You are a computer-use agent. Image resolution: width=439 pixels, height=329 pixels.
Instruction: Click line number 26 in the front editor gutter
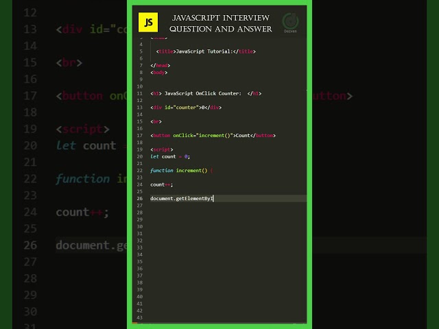[x=140, y=199]
